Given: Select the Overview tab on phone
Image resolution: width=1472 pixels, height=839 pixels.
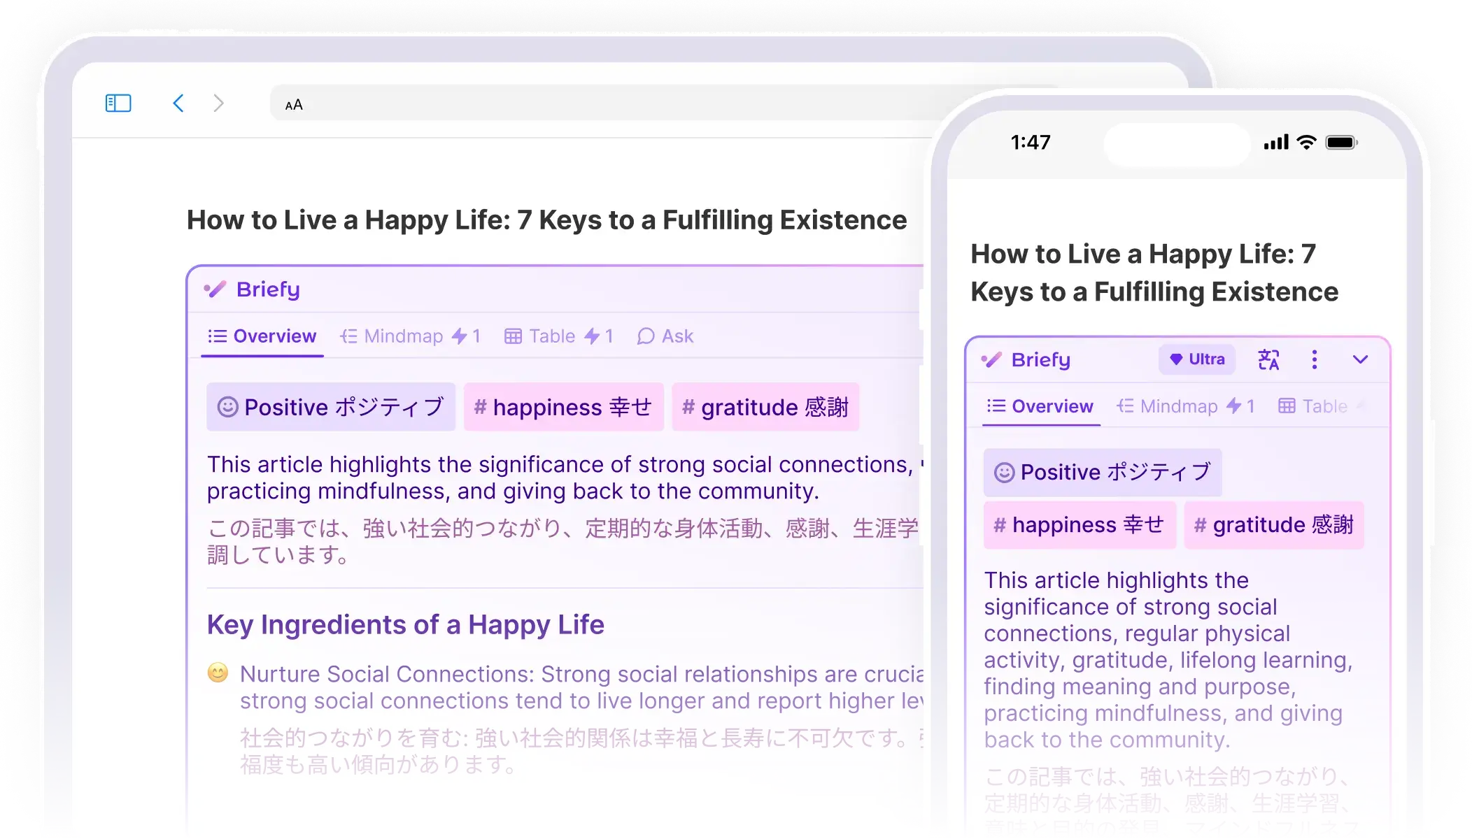Looking at the screenshot, I should [1040, 406].
